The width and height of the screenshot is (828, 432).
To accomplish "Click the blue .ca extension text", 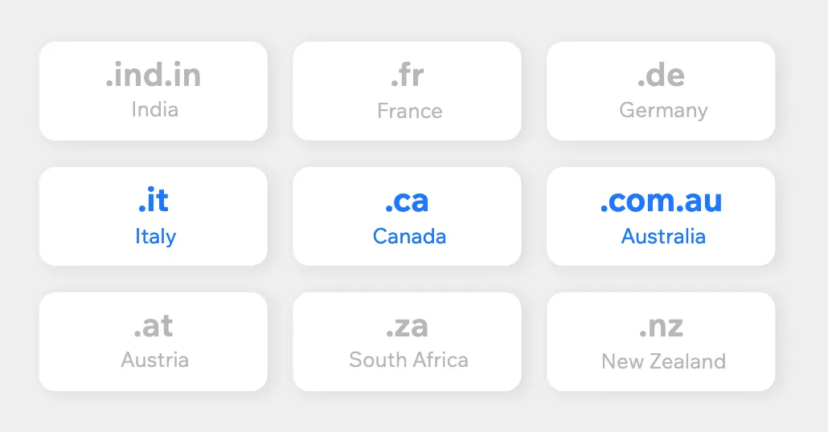I will pyautogui.click(x=407, y=201).
